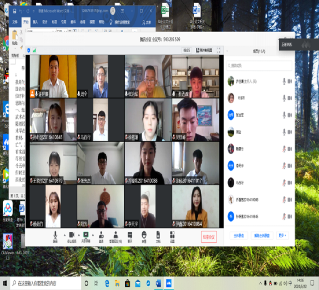Click the red 结束会议 button

(209, 237)
